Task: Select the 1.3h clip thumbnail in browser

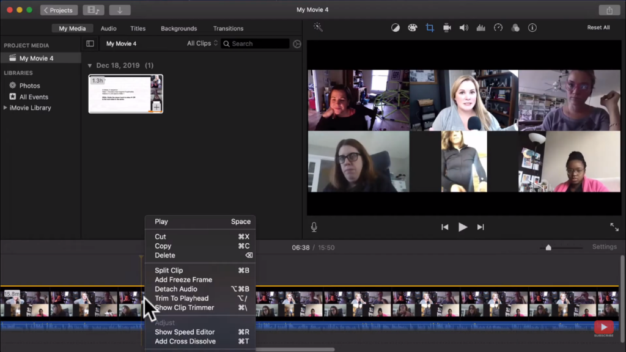Action: tap(126, 94)
